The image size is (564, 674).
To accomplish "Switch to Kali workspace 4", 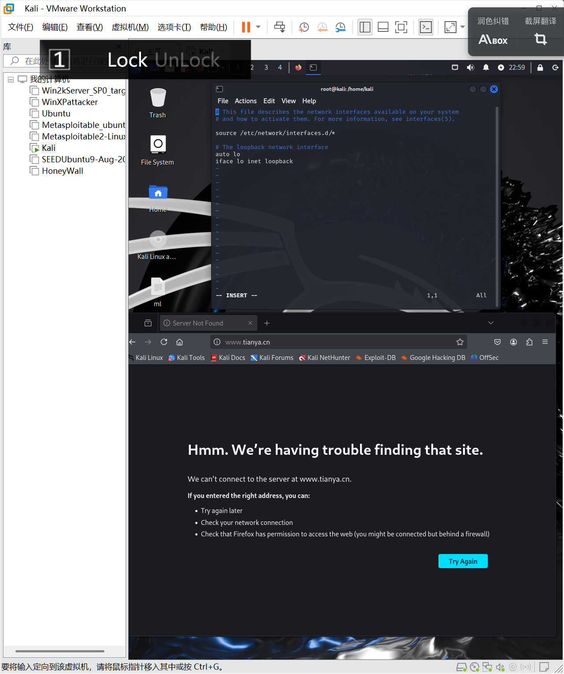I will [280, 67].
